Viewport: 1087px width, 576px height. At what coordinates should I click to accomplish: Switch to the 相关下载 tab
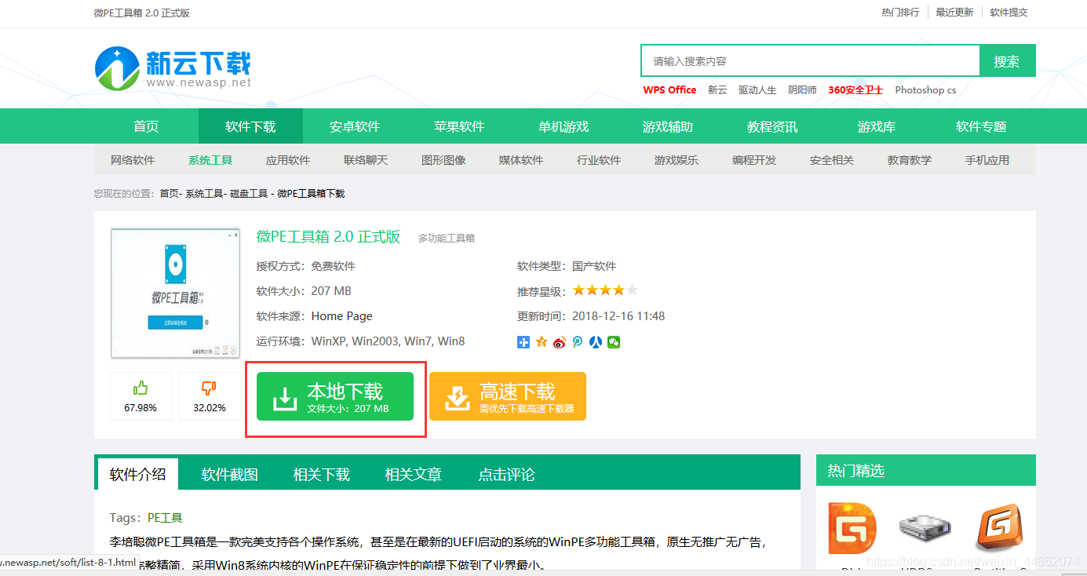[x=322, y=474]
